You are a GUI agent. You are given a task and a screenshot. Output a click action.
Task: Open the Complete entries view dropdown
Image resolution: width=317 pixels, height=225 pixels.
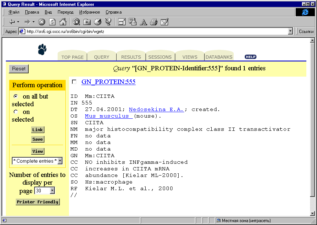click(60, 161)
